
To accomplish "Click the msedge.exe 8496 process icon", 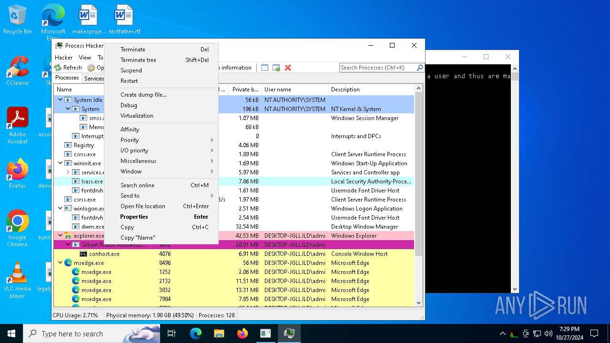I will [x=68, y=263].
